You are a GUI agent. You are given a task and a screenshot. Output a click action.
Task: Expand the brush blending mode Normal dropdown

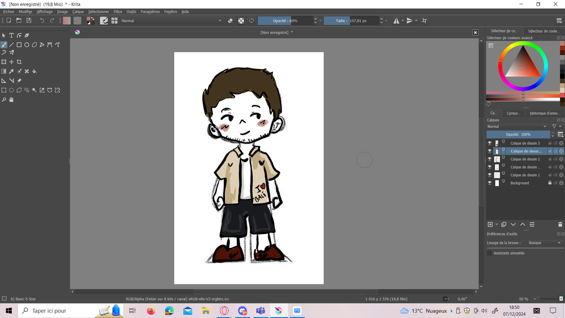pos(171,21)
